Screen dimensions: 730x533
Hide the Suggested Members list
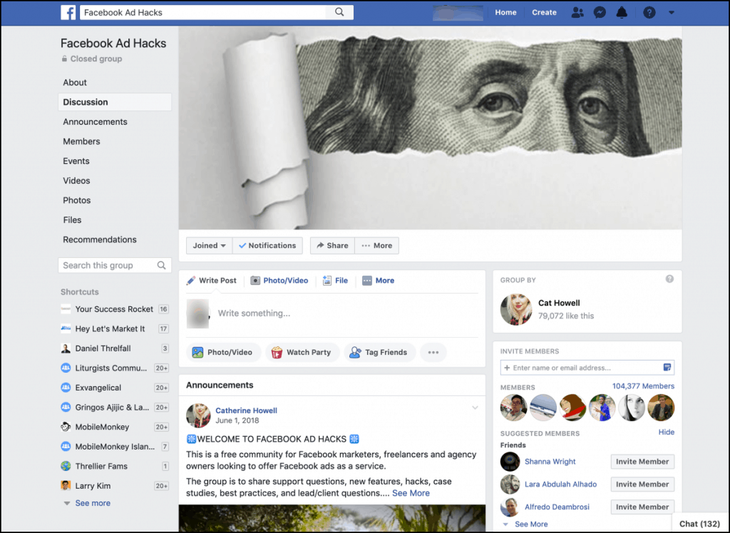(667, 432)
